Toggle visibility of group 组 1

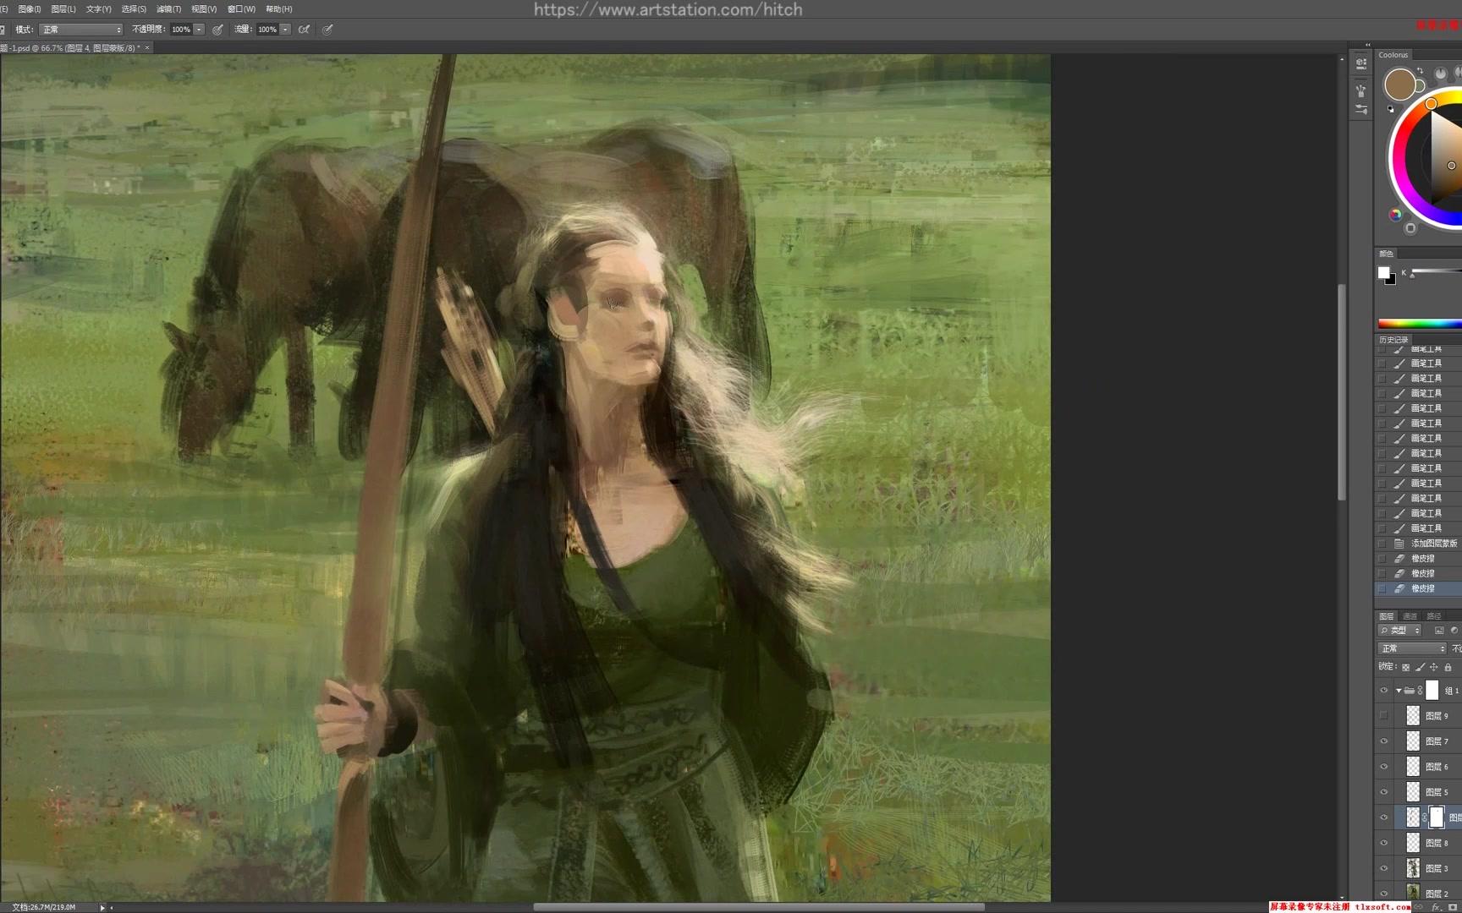point(1384,691)
